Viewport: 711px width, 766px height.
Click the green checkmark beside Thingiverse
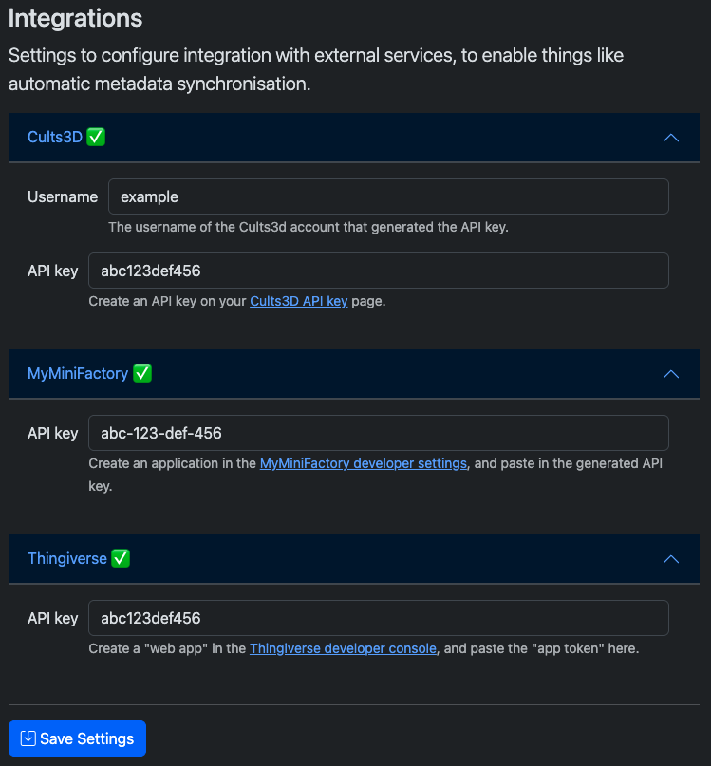[121, 558]
